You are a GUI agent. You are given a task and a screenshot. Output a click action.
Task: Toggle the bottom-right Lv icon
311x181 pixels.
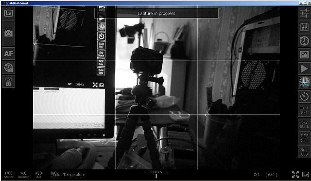pyautogui.click(x=306, y=175)
